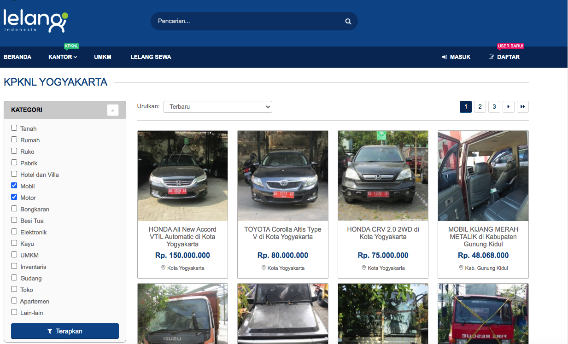Check the Besi Tua category
Image resolution: width=568 pixels, height=344 pixels.
pyautogui.click(x=14, y=220)
